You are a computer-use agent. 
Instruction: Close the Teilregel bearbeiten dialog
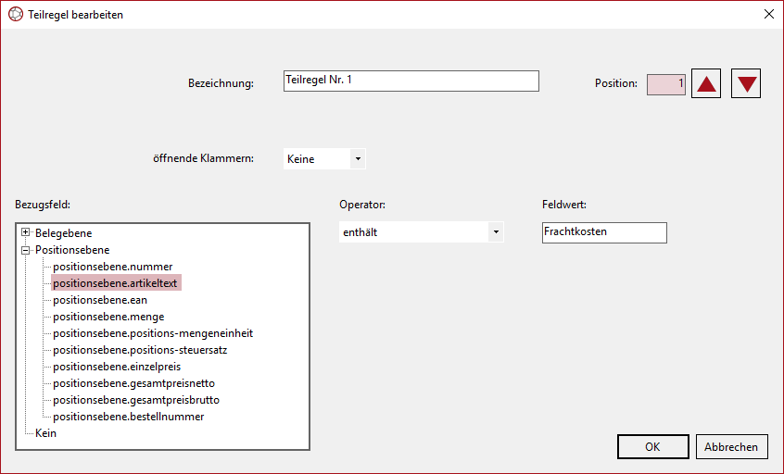pyautogui.click(x=768, y=15)
